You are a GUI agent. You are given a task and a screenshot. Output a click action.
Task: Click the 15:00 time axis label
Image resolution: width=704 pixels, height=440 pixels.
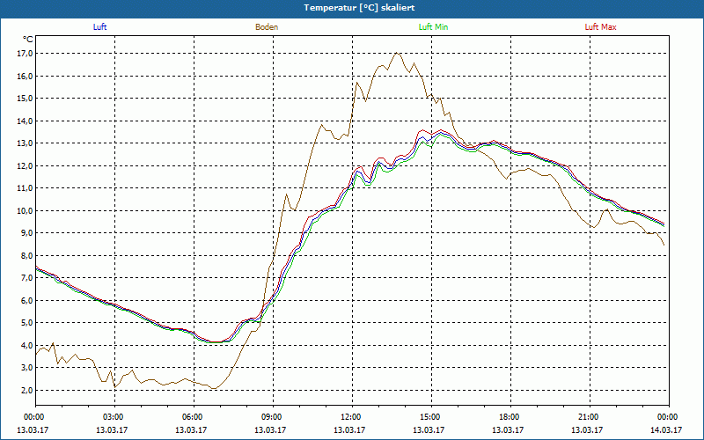click(x=431, y=417)
